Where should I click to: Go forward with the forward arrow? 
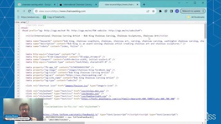click(x=24, y=11)
